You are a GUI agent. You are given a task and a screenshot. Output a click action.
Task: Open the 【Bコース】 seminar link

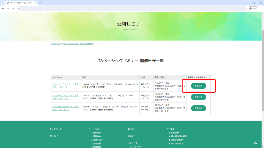pyautogui.click(x=65, y=97)
